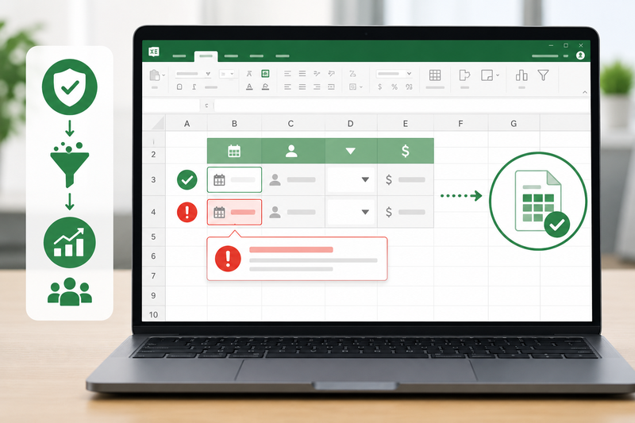Select row 3 header
This screenshot has height=423, width=635.
153,179
